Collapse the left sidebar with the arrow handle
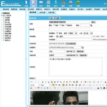This screenshot has width=107, height=107. coord(26,59)
